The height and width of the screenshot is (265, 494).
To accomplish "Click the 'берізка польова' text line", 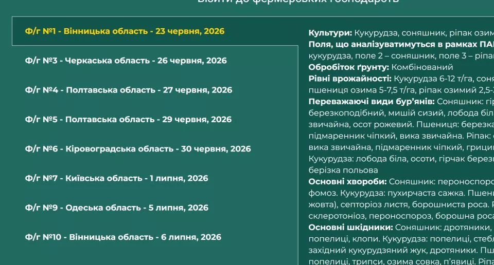I will point(343,170).
